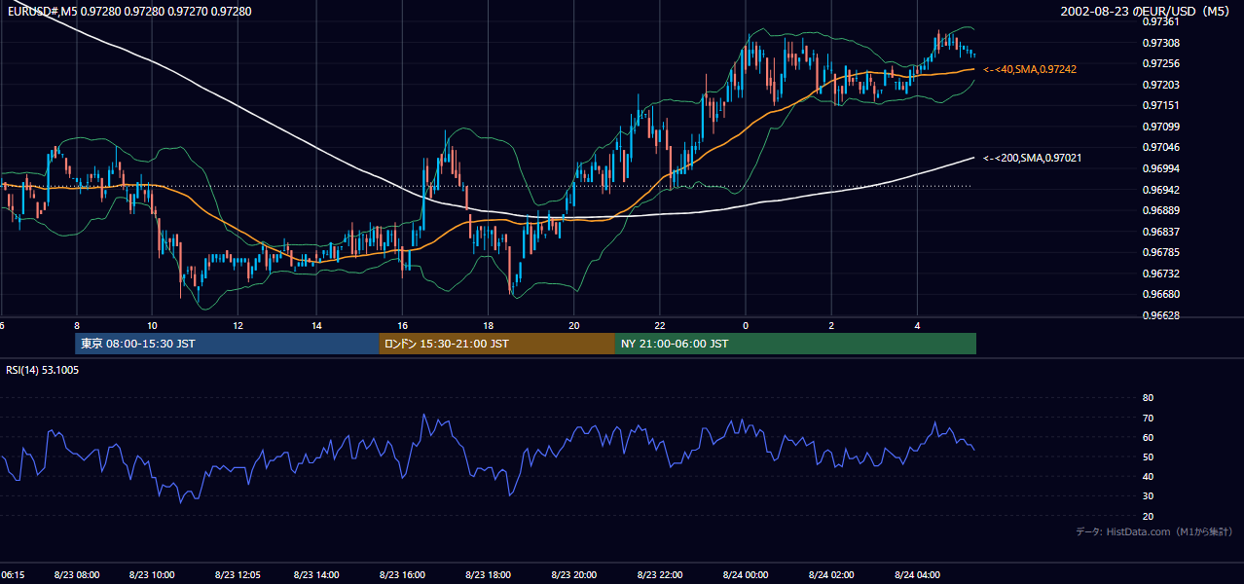Viewport: 1244px width, 584px height.
Task: Click the London session bar ロンドン 15:30-21:00 JST
Action: click(496, 344)
